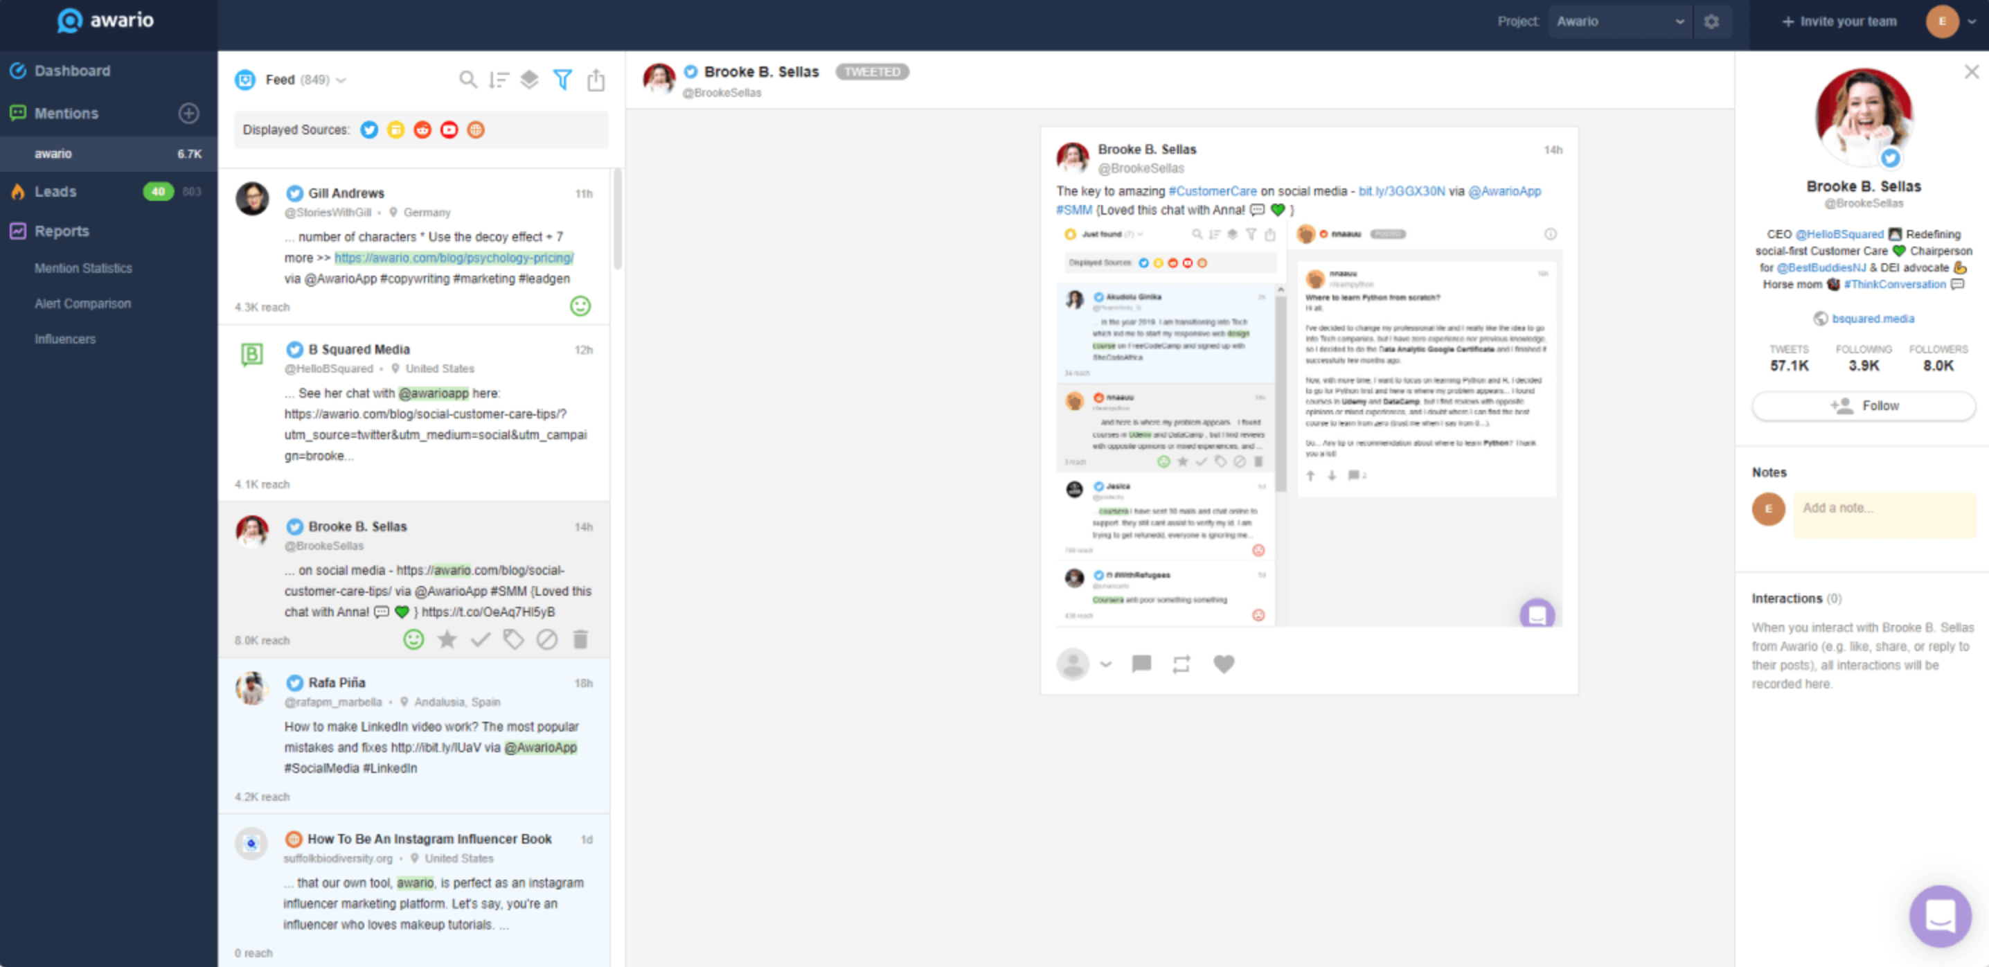Click the search icon in the feed toolbar
The image size is (1989, 967).
point(468,80)
